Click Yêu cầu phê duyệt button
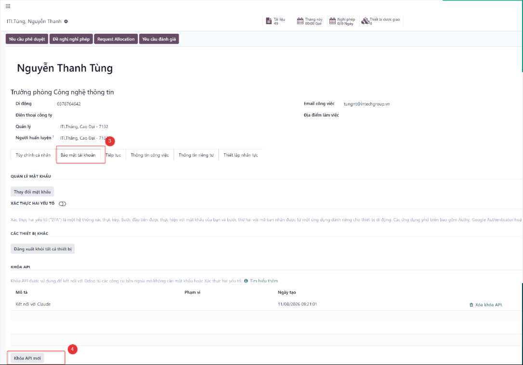Screen dimensions: 523x365 pos(26,39)
